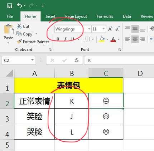The width and height of the screenshot is (154, 151).
Task: Go to the Page Layout tab
Action: point(76,16)
